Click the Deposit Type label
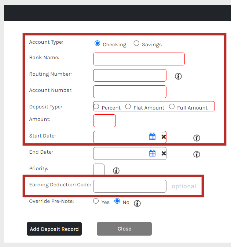The width and height of the screenshot is (231, 247). (45, 107)
